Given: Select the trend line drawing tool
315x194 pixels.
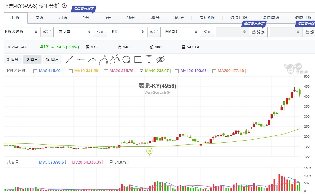Looking at the screenshot, I should (69, 59).
